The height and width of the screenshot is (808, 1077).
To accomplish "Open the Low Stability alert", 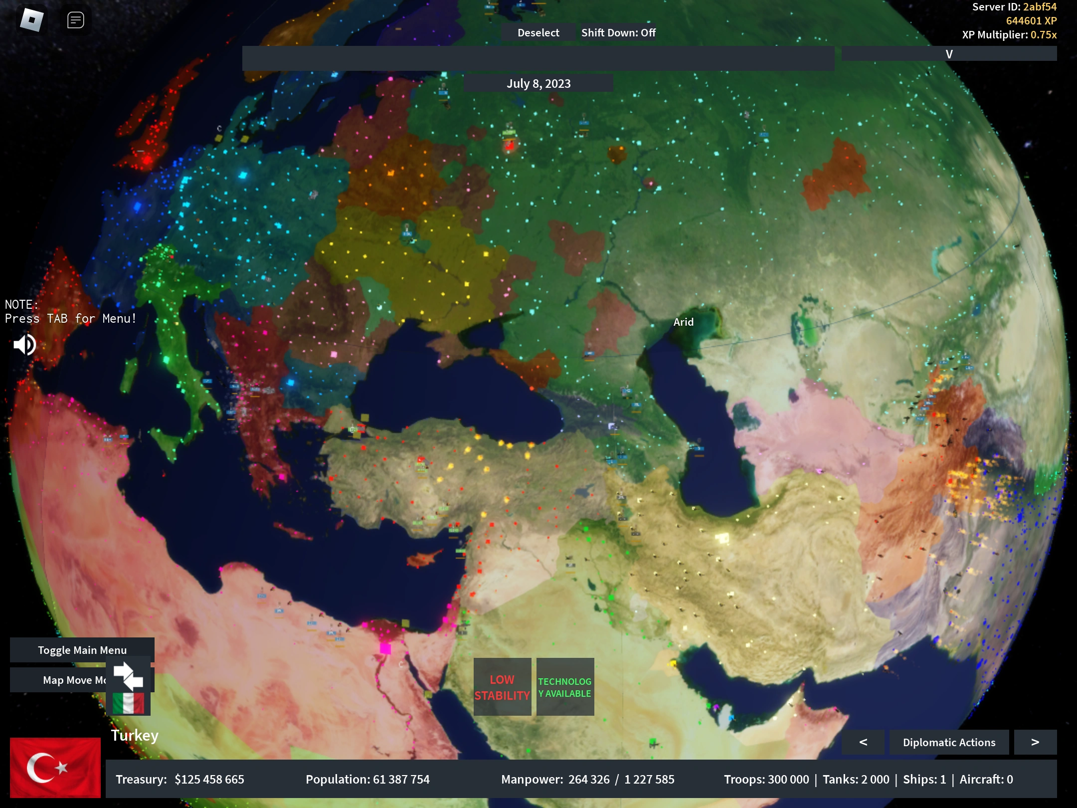I will (x=502, y=687).
